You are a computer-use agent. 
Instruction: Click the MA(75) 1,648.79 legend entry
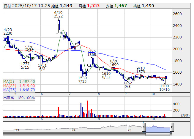19,90
